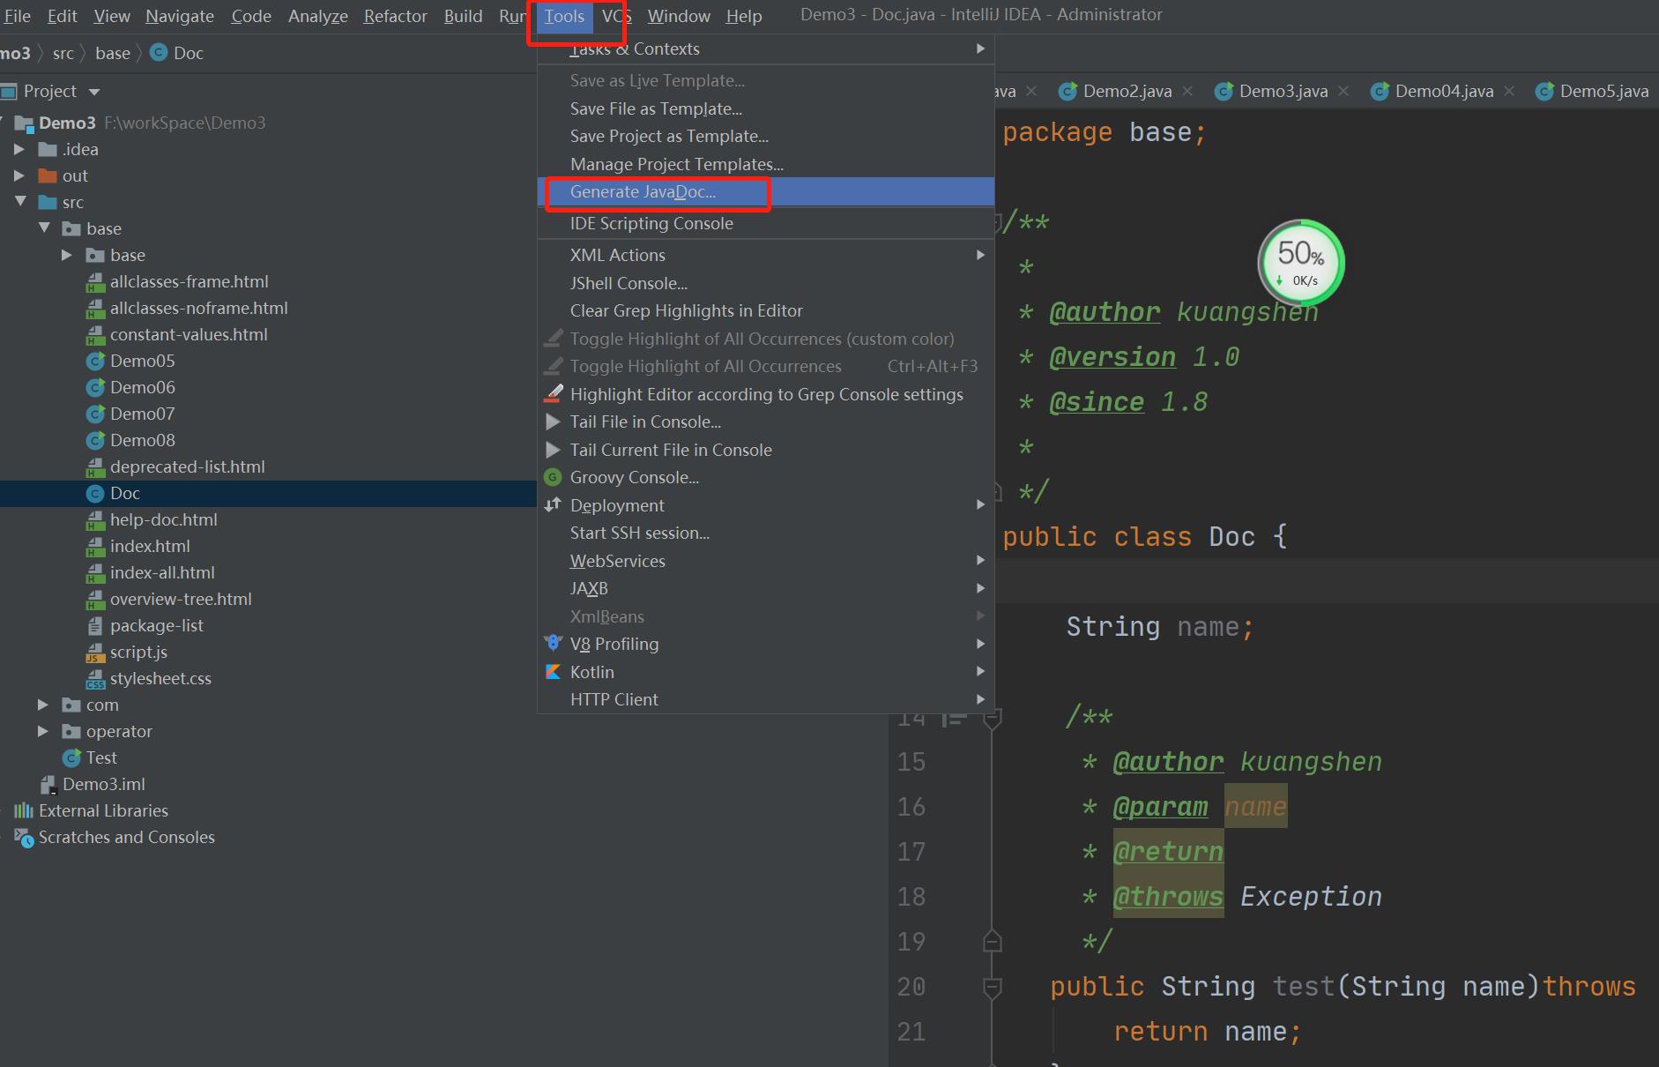Image resolution: width=1659 pixels, height=1067 pixels.
Task: Click the 50% network speed widget
Action: click(x=1301, y=263)
